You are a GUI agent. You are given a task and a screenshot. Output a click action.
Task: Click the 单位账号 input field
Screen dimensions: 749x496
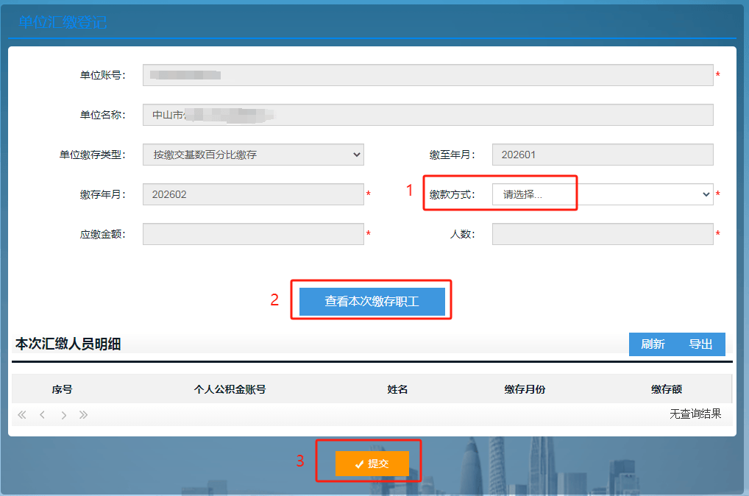tap(427, 75)
